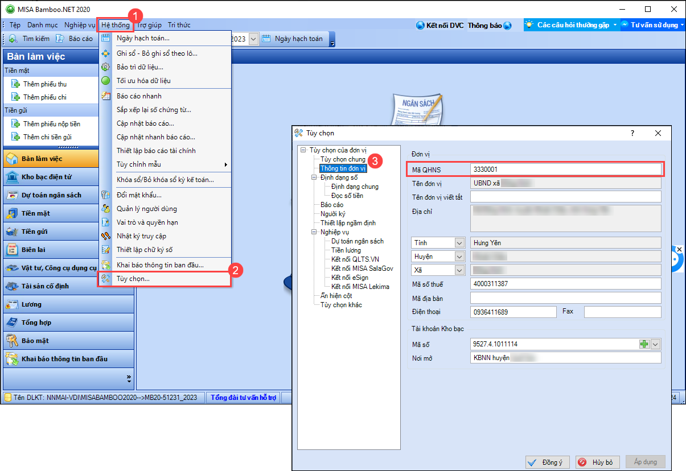Go to Dự toán ngân sách module

(x=68, y=195)
